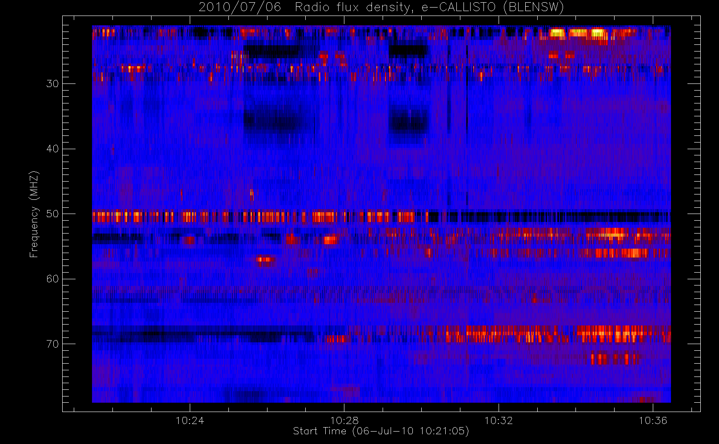The height and width of the screenshot is (444, 719).
Task: Click the plot title 'Radio flux density, e-CALLISTO (BLENSW)'
Action: (429, 8)
